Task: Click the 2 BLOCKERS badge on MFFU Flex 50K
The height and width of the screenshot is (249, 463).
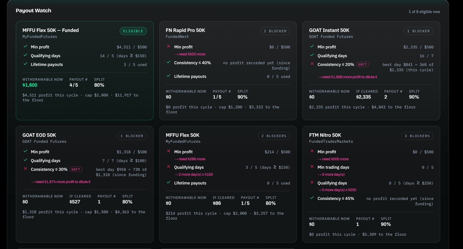Action: 274,136
